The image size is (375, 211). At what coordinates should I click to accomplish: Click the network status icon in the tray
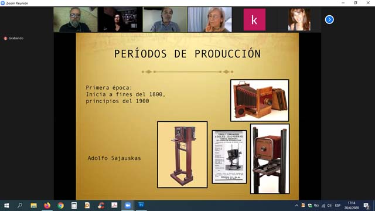323,206
